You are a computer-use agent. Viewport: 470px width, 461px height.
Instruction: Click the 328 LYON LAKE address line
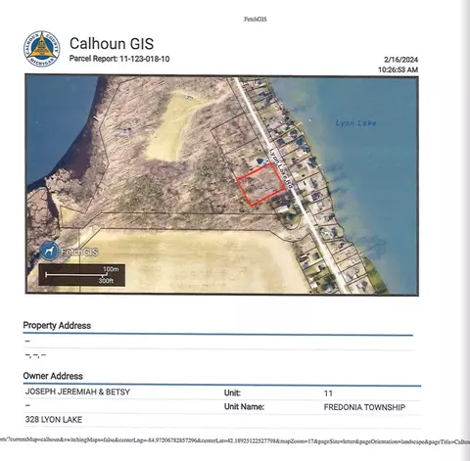pyautogui.click(x=54, y=419)
